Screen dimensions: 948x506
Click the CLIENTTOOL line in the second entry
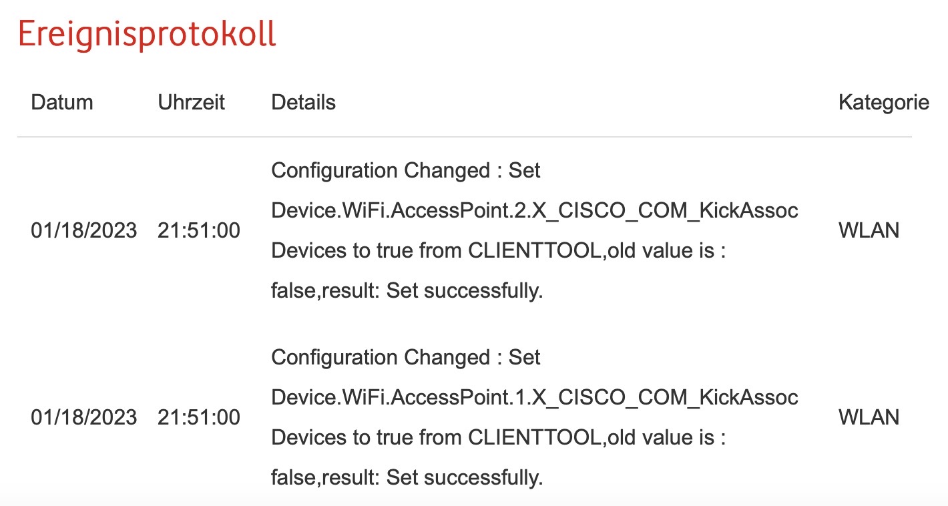coord(497,438)
